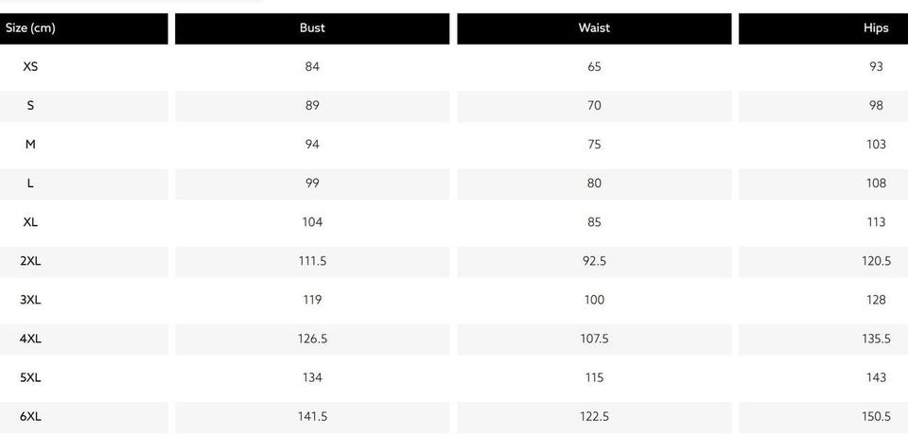Select the 2XL size row label
Image resolution: width=908 pixels, height=435 pixels.
[x=30, y=261]
